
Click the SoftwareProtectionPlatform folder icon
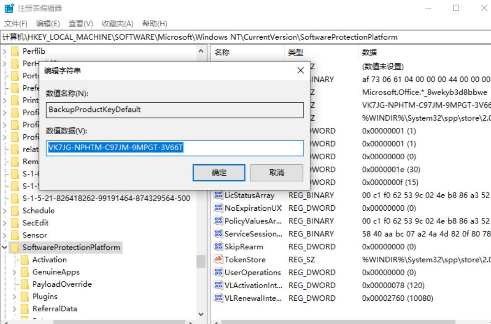click(x=15, y=247)
